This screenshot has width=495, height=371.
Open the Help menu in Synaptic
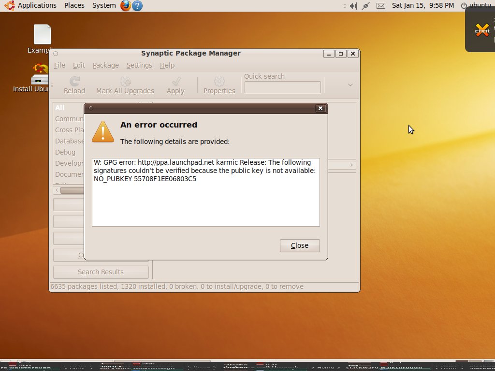tap(167, 65)
